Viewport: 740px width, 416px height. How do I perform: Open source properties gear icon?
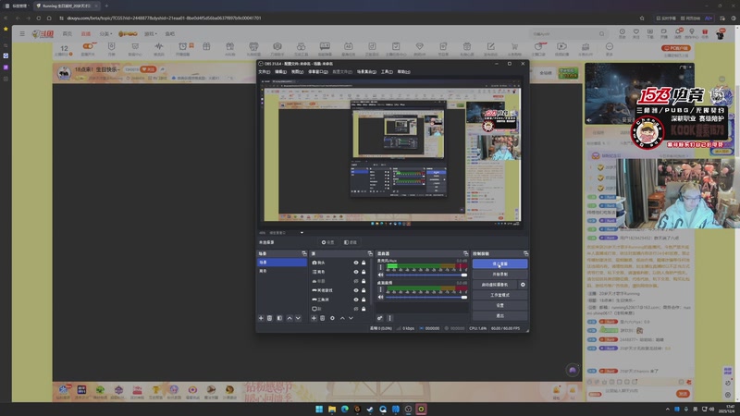point(332,318)
